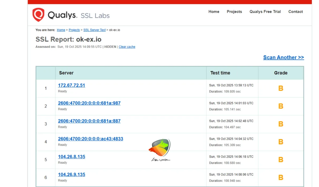This screenshot has height=187, width=319.
Task: Click the SSL Report: ok-ex.io heading
Action: 69,39
